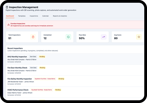This screenshot has height=103, width=147.
Task: Click the Pass Rate trending arrow icon
Action: pos(104,37)
